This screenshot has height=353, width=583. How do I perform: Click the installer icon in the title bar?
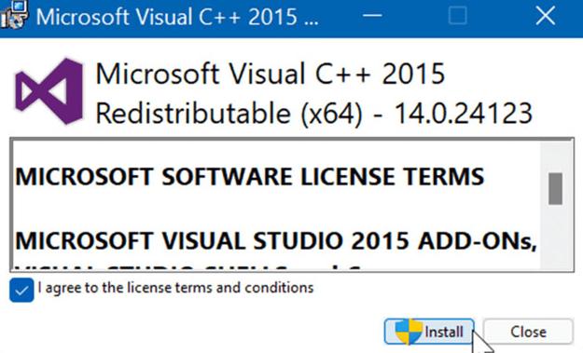point(14,15)
